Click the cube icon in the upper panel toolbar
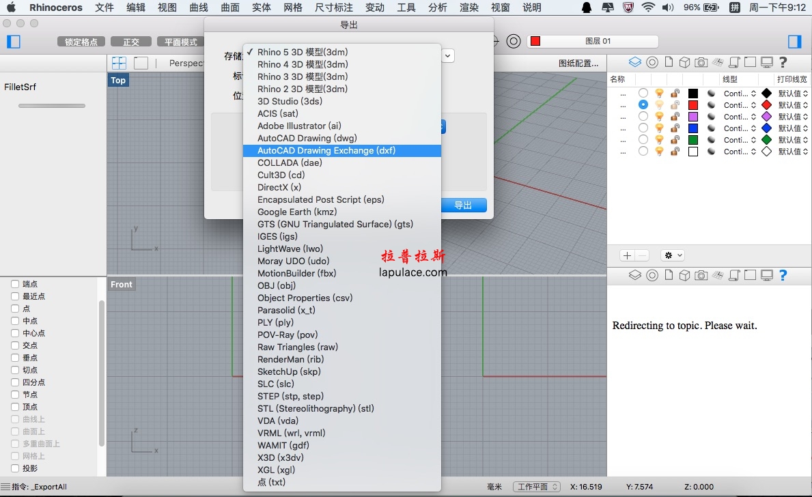The width and height of the screenshot is (812, 497). point(684,62)
